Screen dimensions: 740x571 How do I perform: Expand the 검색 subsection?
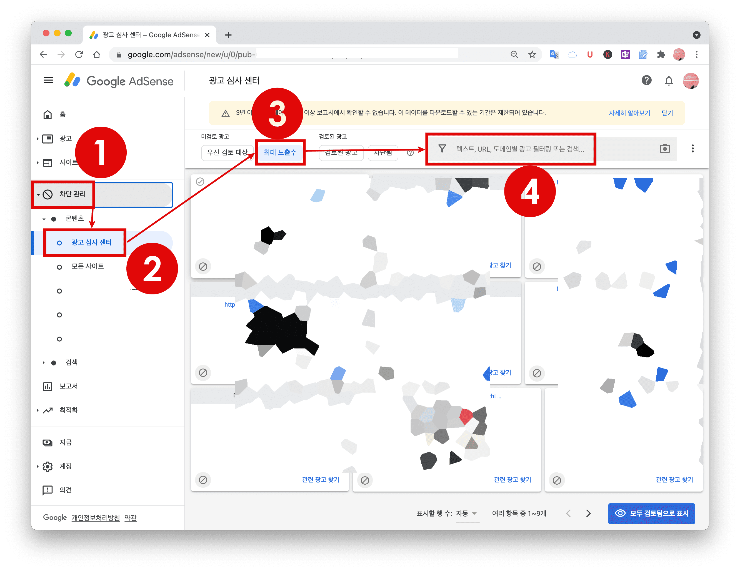click(44, 363)
